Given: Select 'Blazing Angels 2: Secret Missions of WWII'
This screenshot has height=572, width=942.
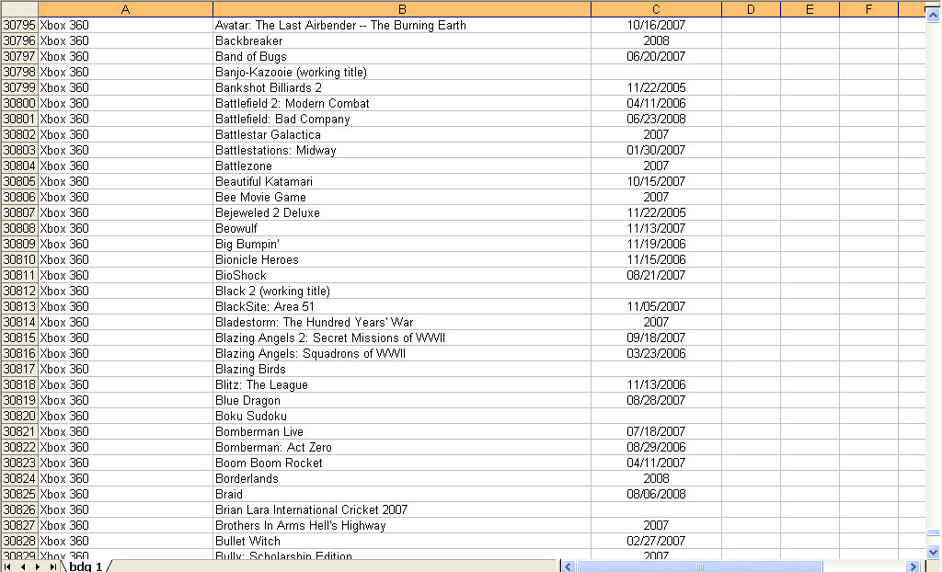Looking at the screenshot, I should 402,337.
